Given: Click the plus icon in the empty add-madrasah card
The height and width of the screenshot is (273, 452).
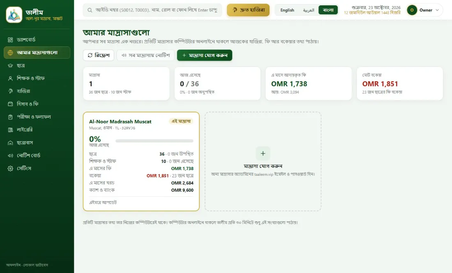Looking at the screenshot, I should click(263, 154).
